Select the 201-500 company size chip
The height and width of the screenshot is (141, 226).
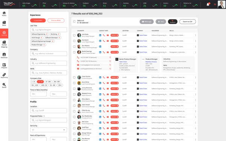point(57,82)
